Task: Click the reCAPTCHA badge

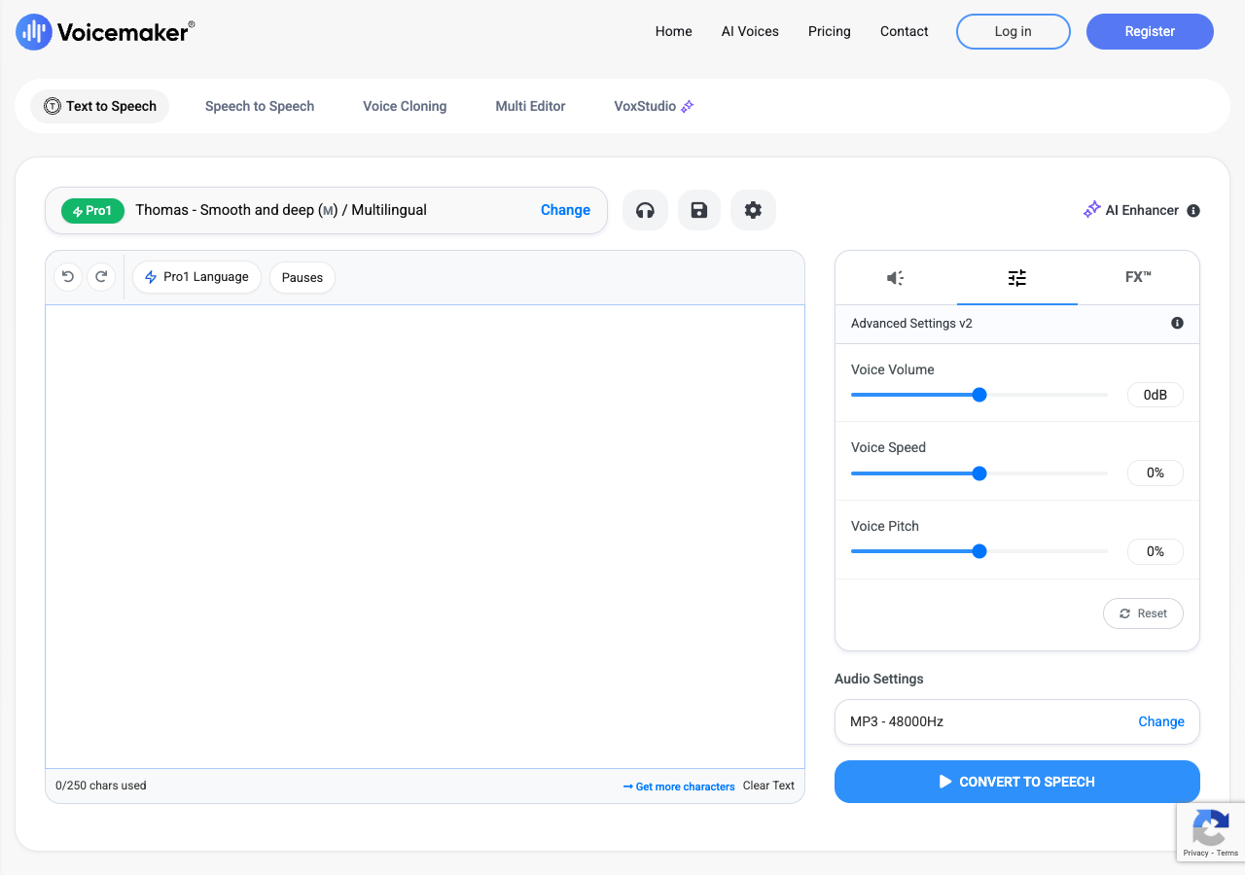Action: pos(1210,832)
